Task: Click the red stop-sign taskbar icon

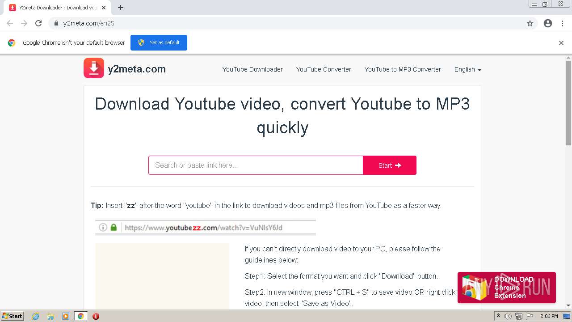Action: tap(96, 316)
